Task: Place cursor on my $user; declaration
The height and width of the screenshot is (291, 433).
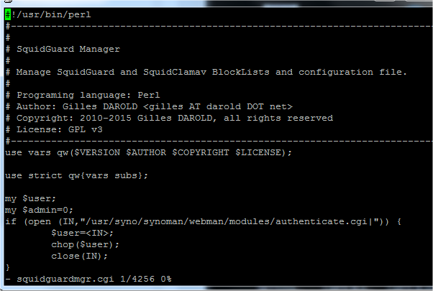Action: (x=30, y=198)
